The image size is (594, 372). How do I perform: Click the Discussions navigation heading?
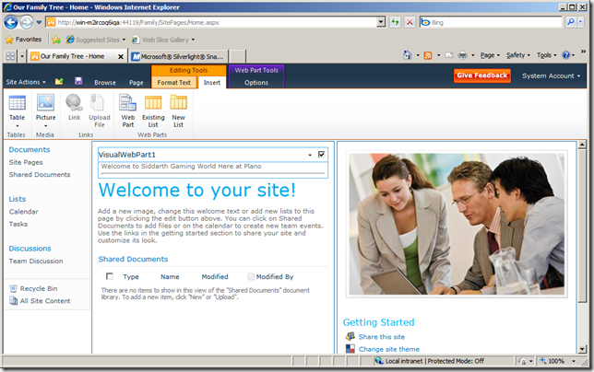pyautogui.click(x=30, y=249)
